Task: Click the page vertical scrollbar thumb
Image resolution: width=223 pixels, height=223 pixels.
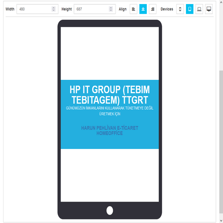Action: (221, 142)
